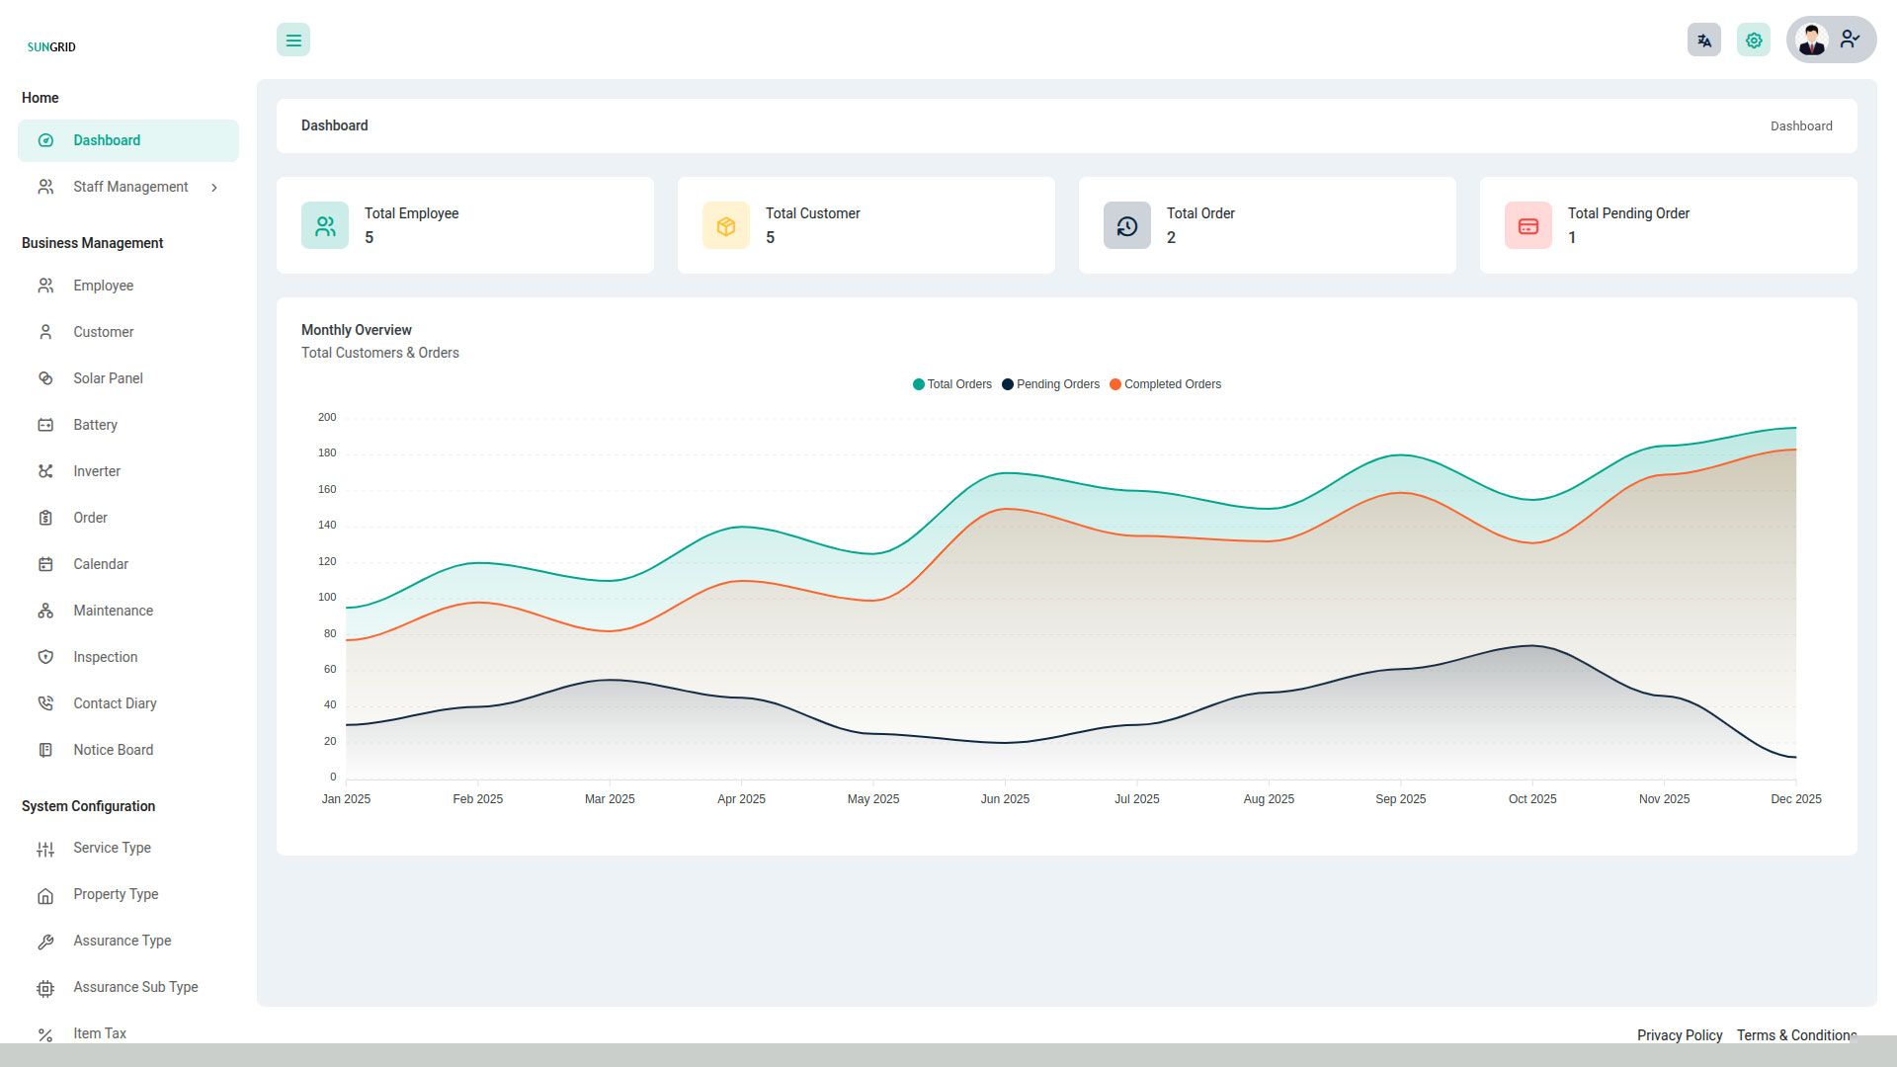Expand the Staff Management menu

tap(129, 187)
